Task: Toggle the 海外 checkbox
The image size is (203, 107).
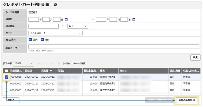Action: tap(42, 40)
